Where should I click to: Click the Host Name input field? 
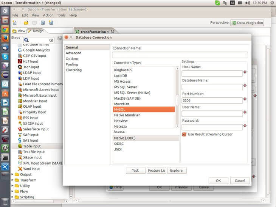[212, 74]
